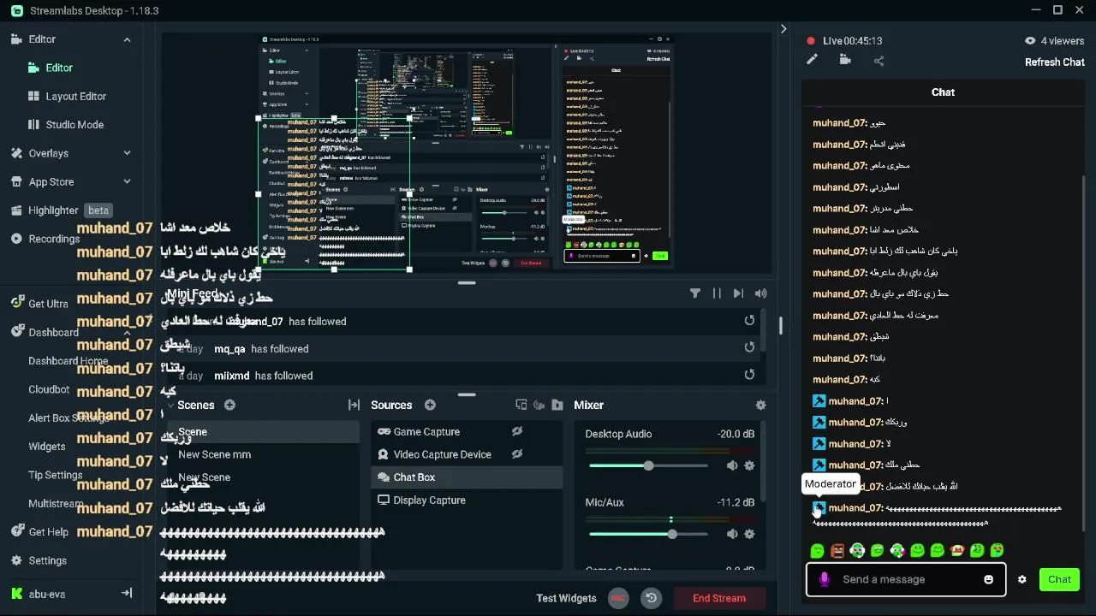The height and width of the screenshot is (616, 1096).
Task: Open the chat emoji picker
Action: [x=989, y=579]
